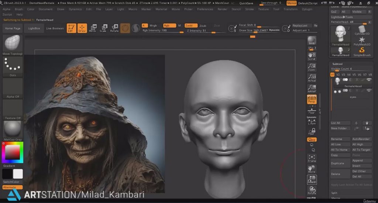Toggle Perspective (Persp) view
Viewport: 378px width, 203px height.
(x=312, y=99)
